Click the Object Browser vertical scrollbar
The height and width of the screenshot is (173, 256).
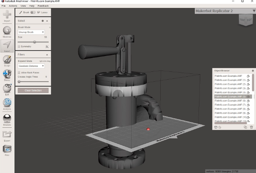pos(253,83)
